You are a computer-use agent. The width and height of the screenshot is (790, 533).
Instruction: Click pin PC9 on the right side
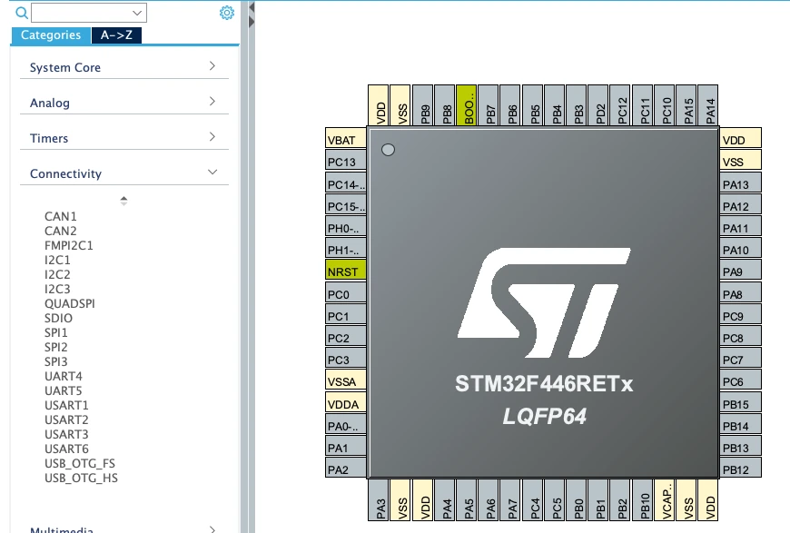pyautogui.click(x=741, y=316)
